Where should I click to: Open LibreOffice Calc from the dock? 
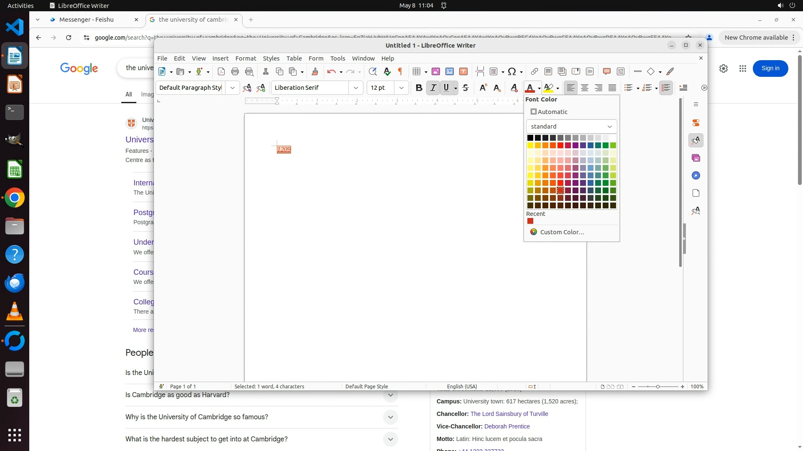[15, 170]
